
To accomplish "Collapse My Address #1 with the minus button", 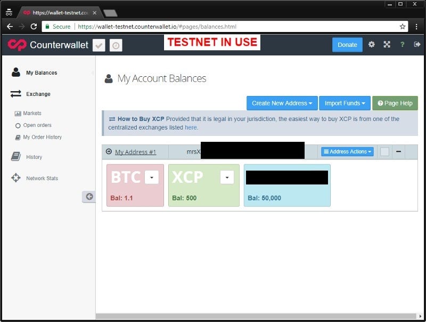I will tap(398, 151).
